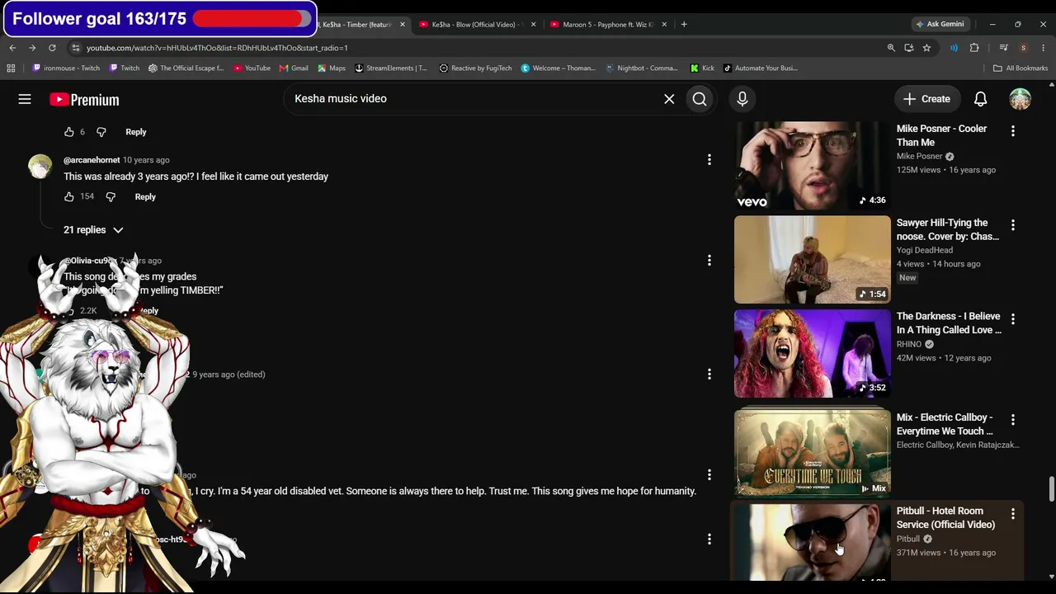Open options for Pitbull Hotel Room Service

pyautogui.click(x=1013, y=513)
